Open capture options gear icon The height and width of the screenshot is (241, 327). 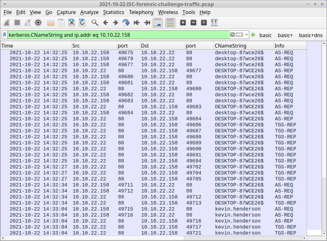(38, 23)
